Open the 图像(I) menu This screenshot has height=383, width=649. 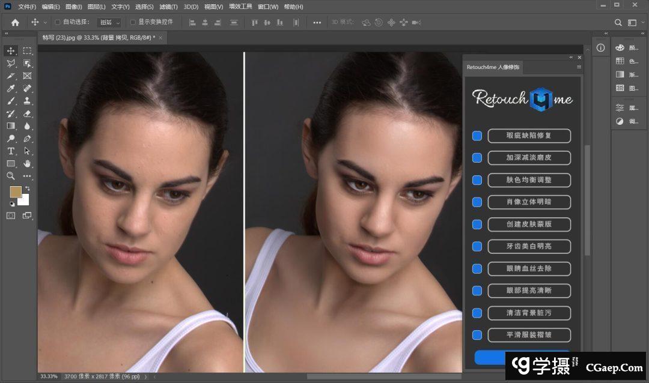point(74,7)
